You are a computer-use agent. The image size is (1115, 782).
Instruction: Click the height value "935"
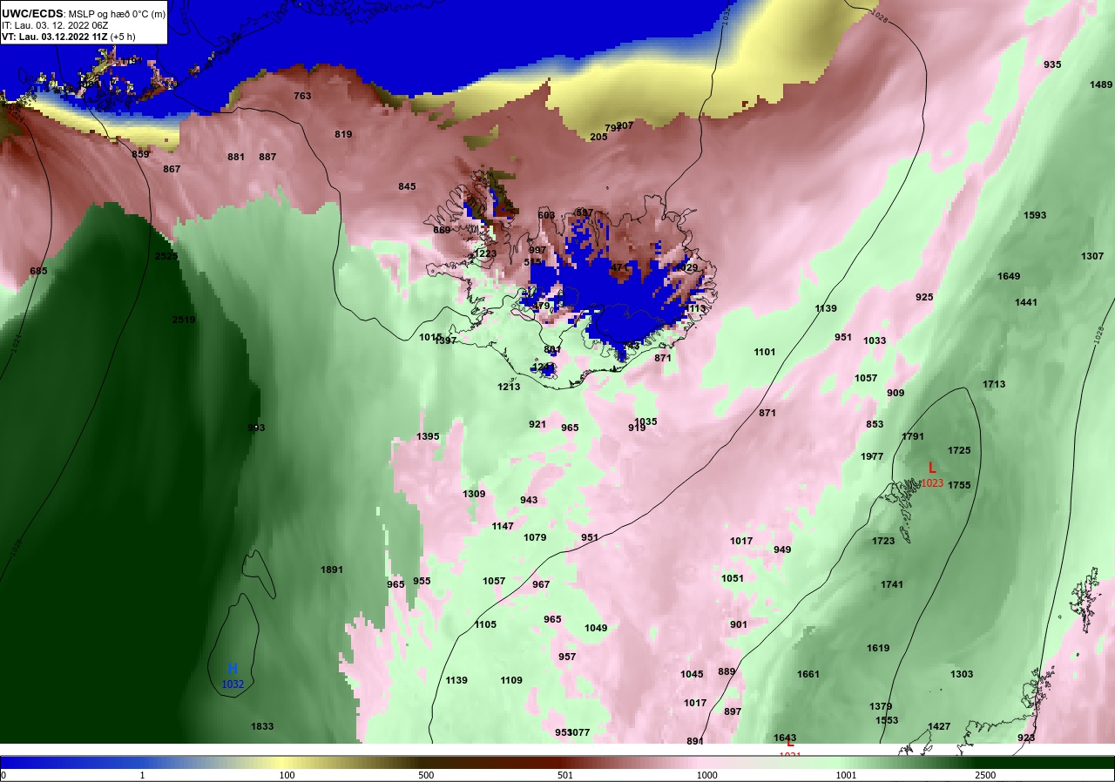1052,64
